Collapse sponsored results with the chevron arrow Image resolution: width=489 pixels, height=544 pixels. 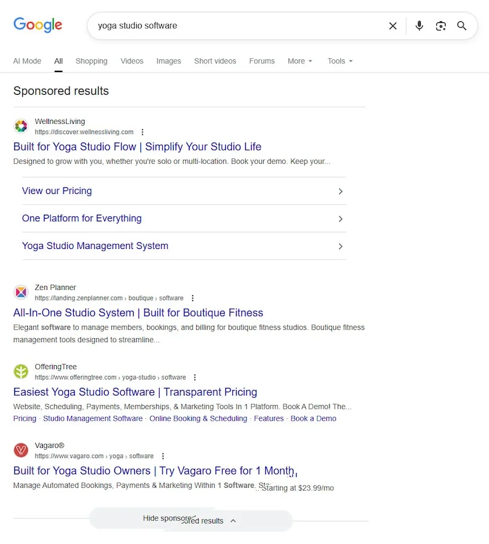(x=232, y=520)
